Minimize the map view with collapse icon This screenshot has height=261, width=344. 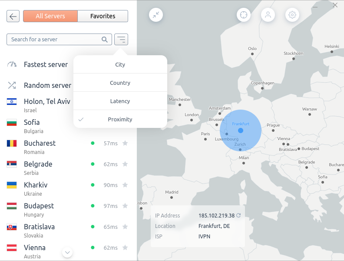[155, 15]
